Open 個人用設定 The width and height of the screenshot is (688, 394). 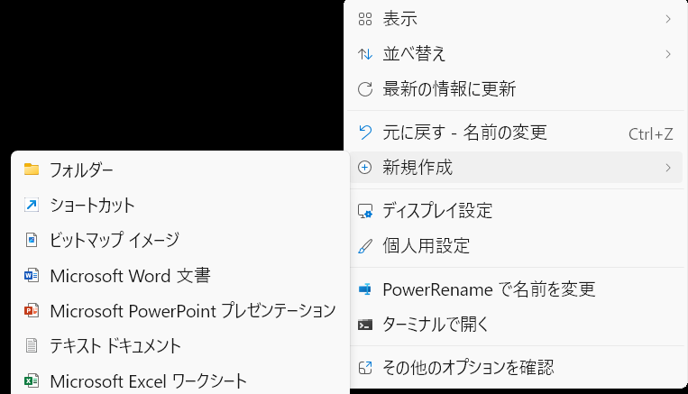point(516,246)
